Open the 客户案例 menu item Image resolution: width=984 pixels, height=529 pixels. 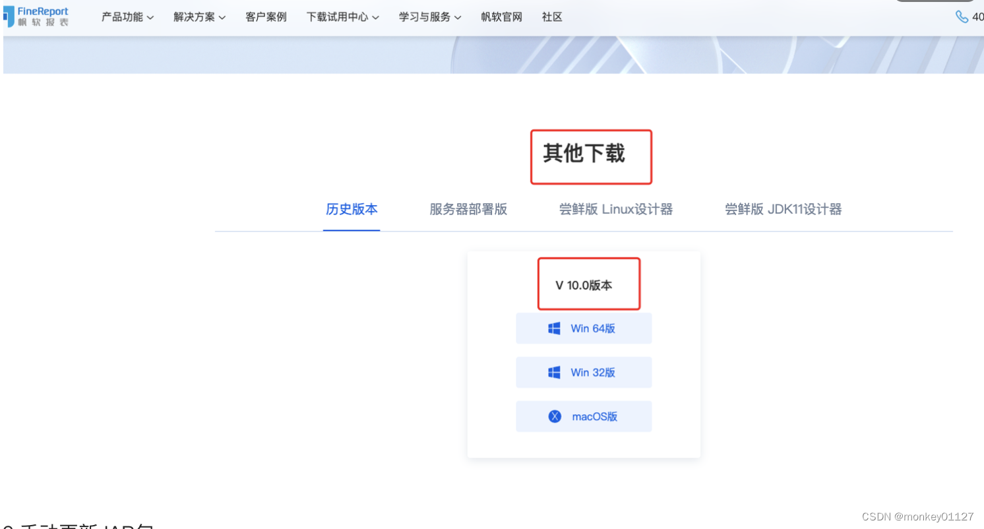[x=266, y=17]
